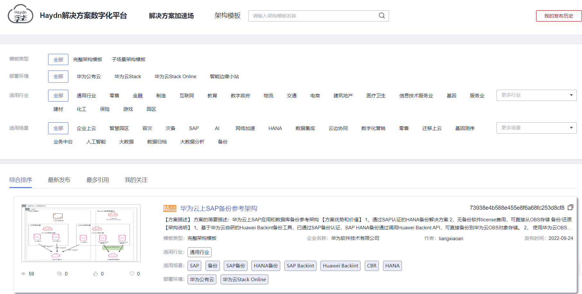Click the search magnifier icon
Viewport: 582px width, 294px height.
point(382,16)
